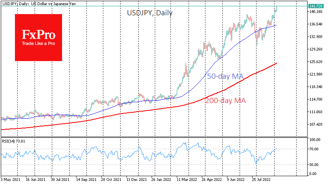Select the 'USDJPY, Daily' chart title
328x184 pixels.
click(150, 13)
